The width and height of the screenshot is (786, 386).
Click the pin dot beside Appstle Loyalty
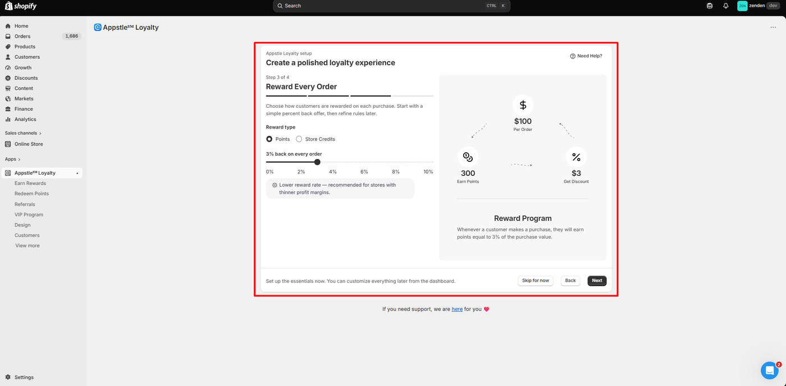coord(77,173)
